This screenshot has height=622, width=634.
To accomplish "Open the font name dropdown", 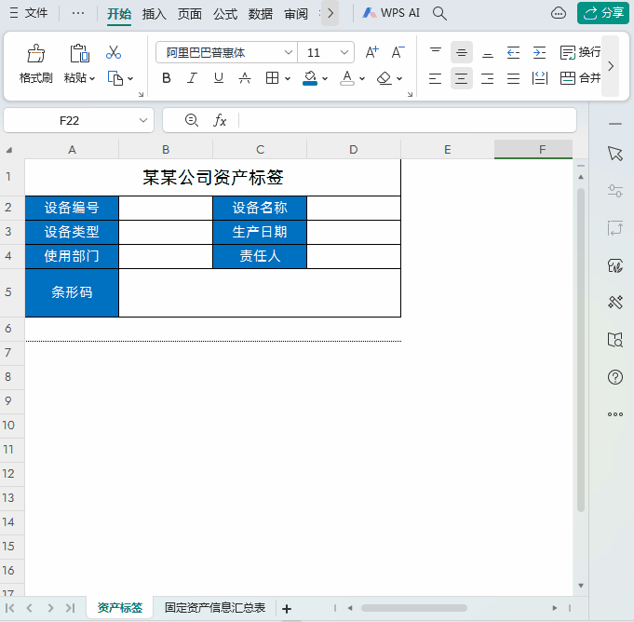I will coord(288,53).
